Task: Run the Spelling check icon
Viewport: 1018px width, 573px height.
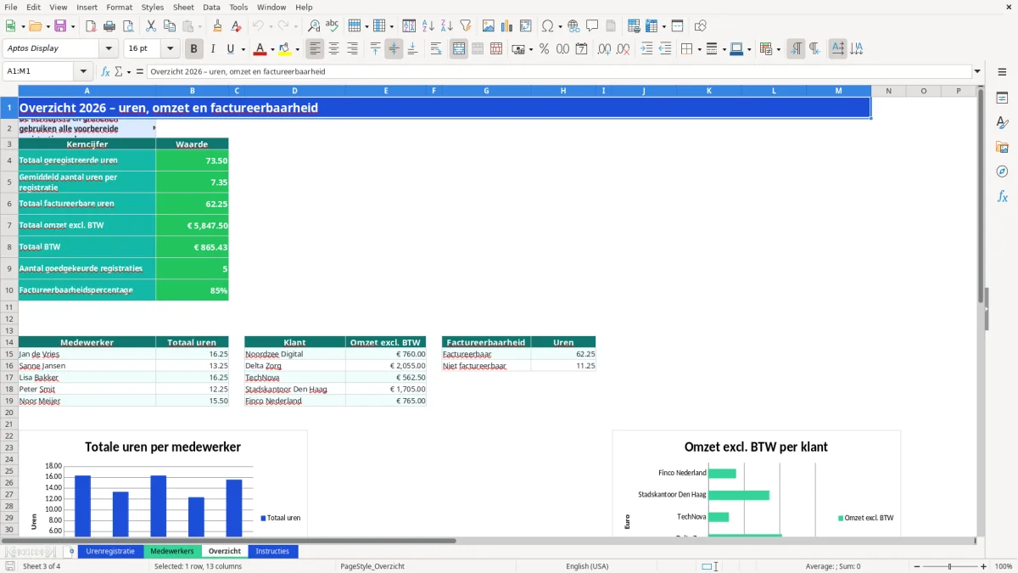Action: click(x=333, y=26)
